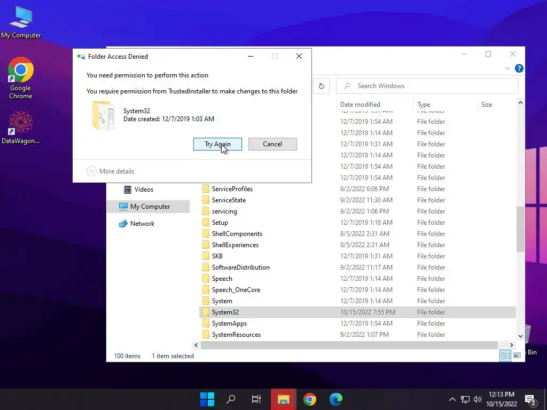Image resolution: width=547 pixels, height=410 pixels.
Task: Click the System32 folder icon in dialog
Action: click(103, 115)
